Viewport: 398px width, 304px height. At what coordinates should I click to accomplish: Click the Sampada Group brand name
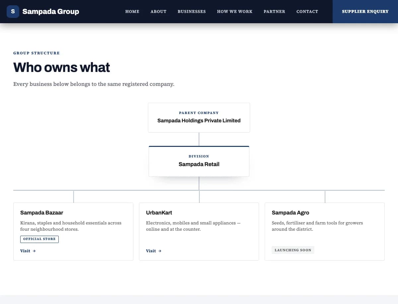(x=51, y=12)
